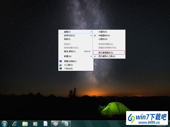
Task: Click the greyed 粘贴(P) paste entry
Action: [76, 44]
